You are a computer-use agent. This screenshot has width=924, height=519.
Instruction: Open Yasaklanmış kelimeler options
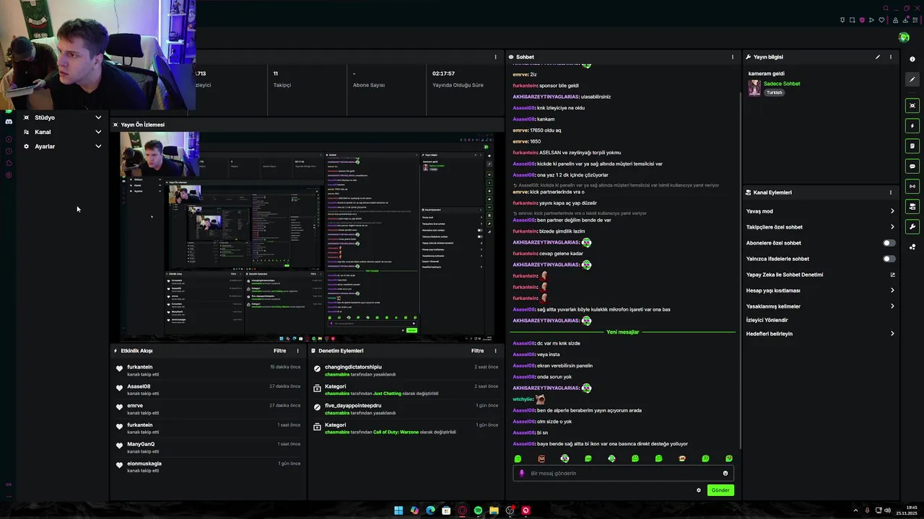pos(821,306)
